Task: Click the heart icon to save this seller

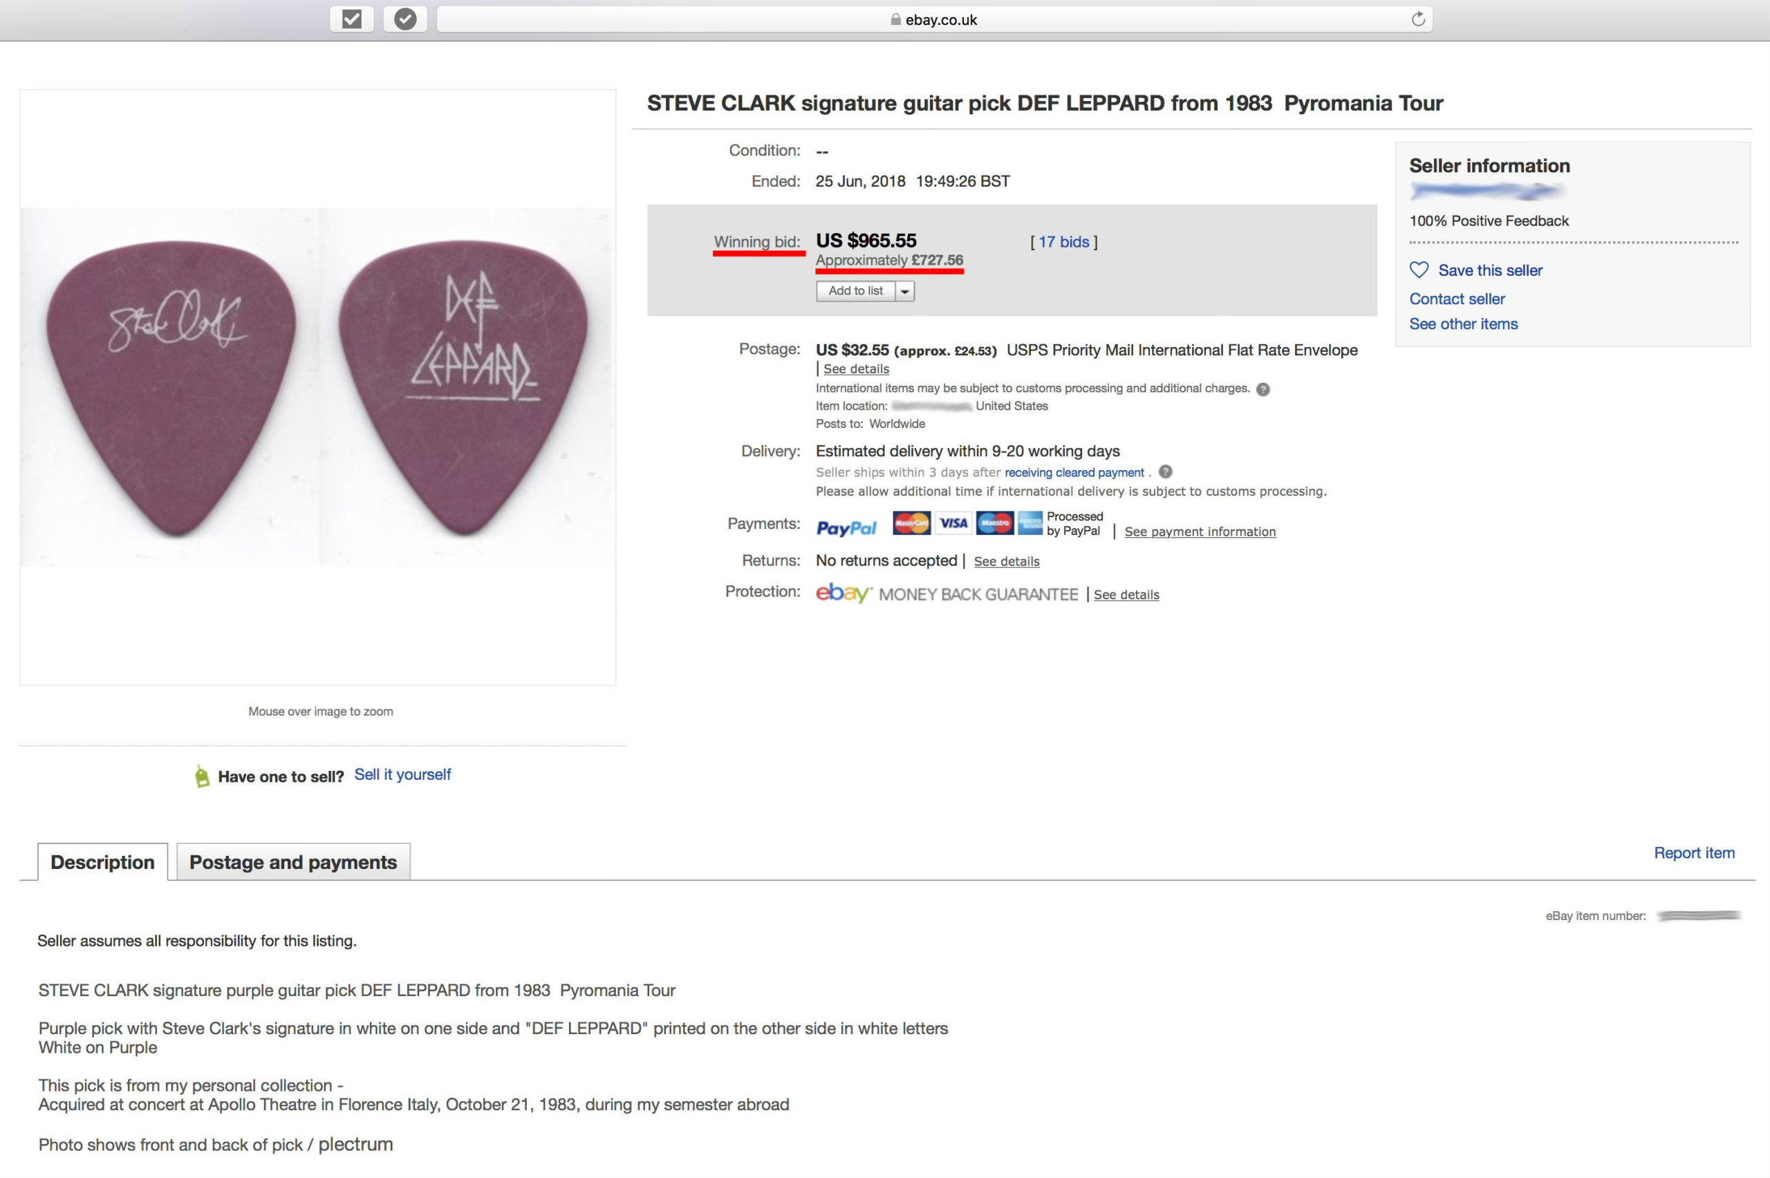Action: pos(1421,270)
